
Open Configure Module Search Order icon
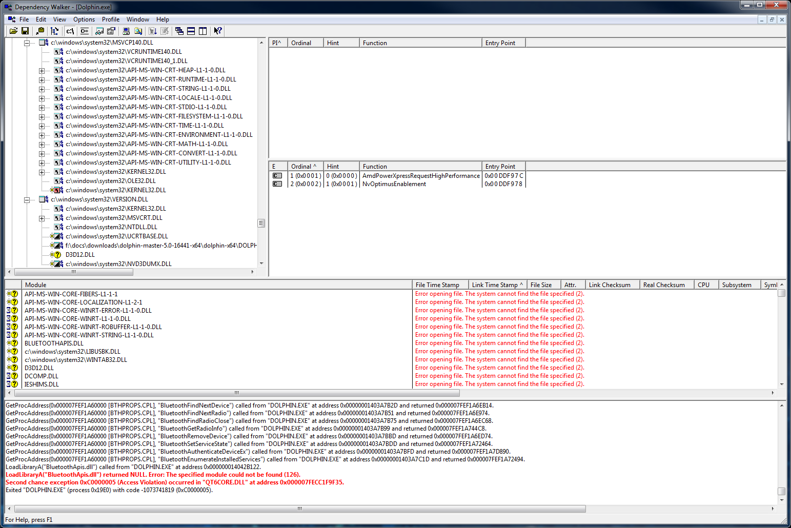[x=99, y=31]
